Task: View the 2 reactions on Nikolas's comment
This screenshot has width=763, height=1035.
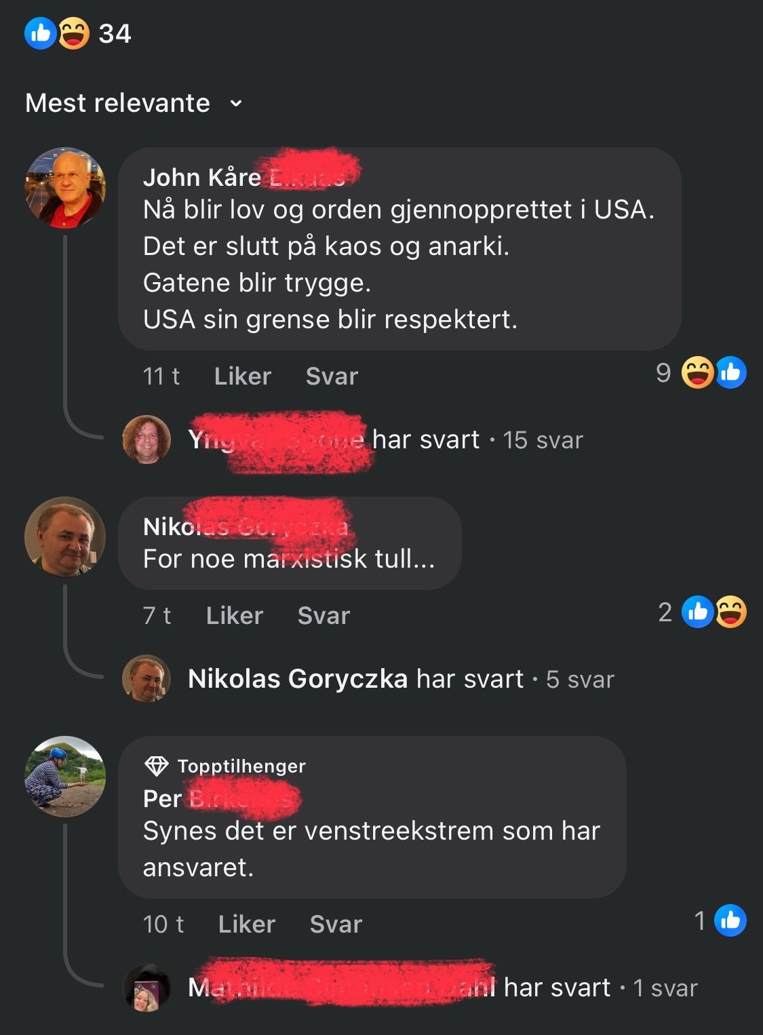Action: coord(702,612)
